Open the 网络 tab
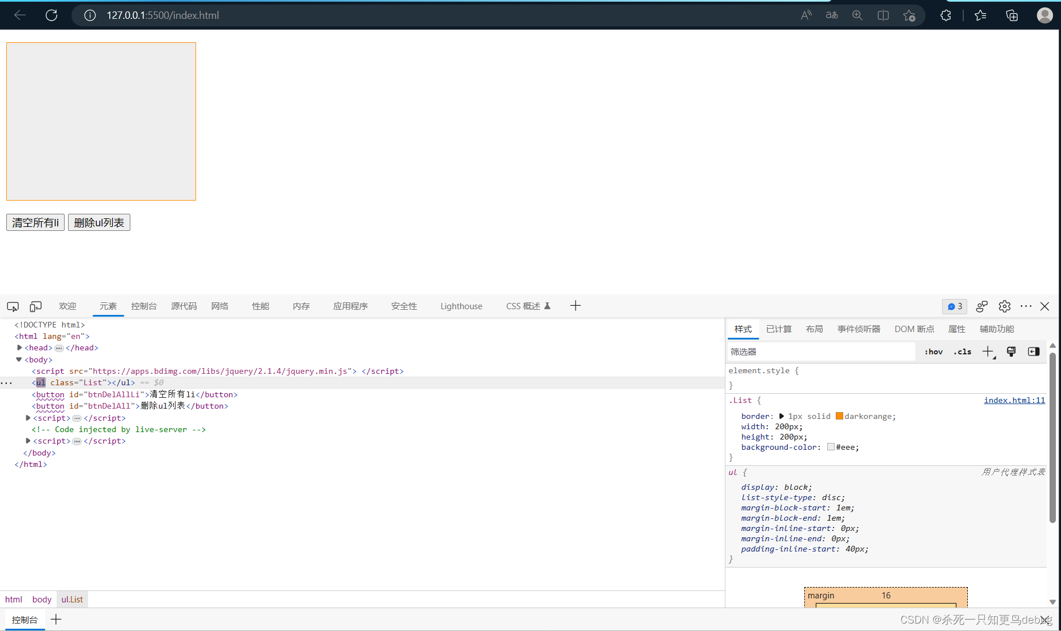Image resolution: width=1061 pixels, height=631 pixels. [x=220, y=306]
